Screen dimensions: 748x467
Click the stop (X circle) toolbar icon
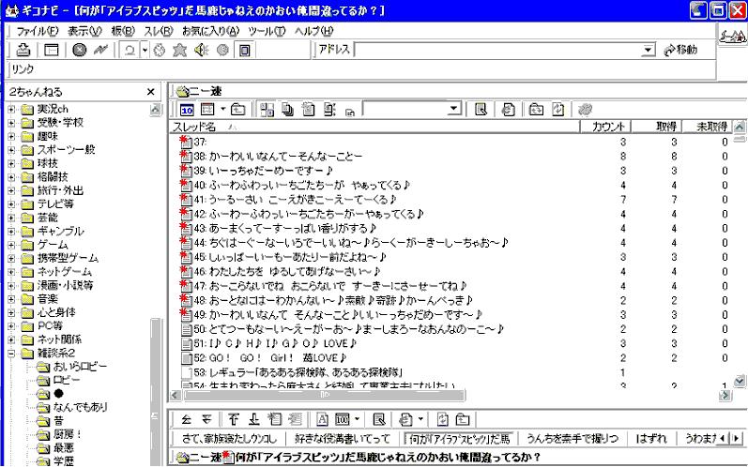click(x=79, y=50)
